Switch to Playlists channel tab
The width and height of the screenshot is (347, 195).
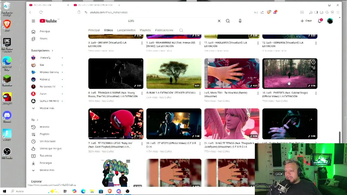coord(145,30)
